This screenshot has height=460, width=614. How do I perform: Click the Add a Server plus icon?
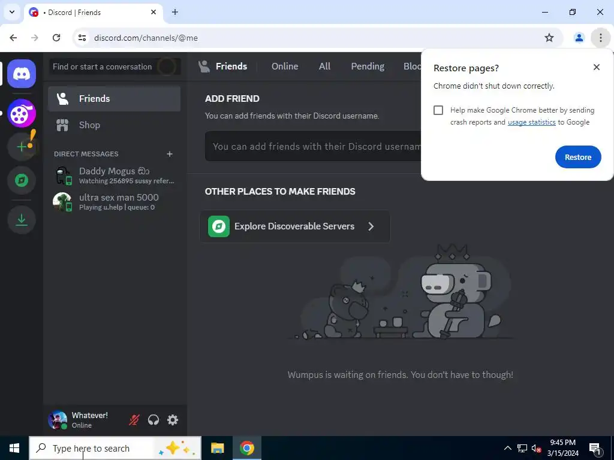point(22,147)
